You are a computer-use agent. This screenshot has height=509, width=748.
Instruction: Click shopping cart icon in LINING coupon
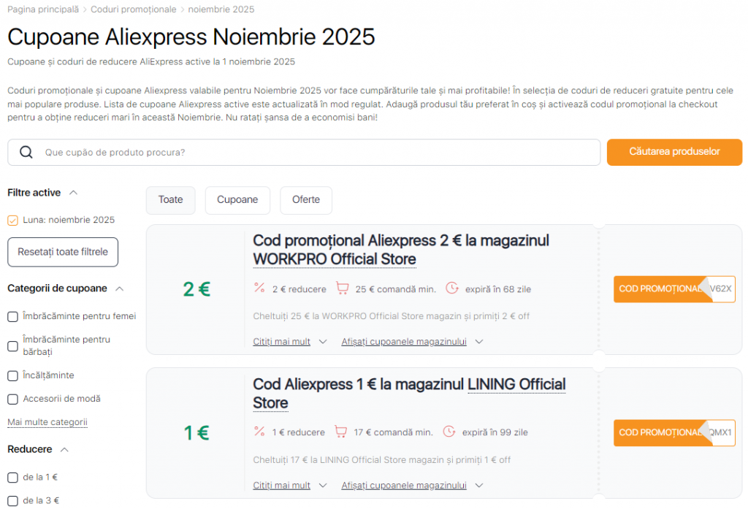click(x=340, y=432)
